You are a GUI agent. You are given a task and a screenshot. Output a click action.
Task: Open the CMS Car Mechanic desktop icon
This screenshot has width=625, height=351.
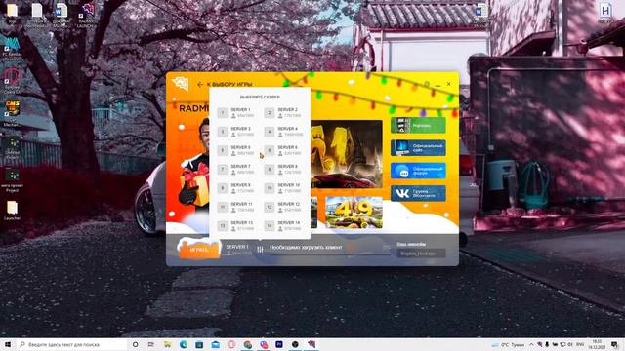point(12,113)
